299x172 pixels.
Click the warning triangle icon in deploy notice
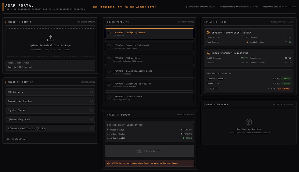108,163
